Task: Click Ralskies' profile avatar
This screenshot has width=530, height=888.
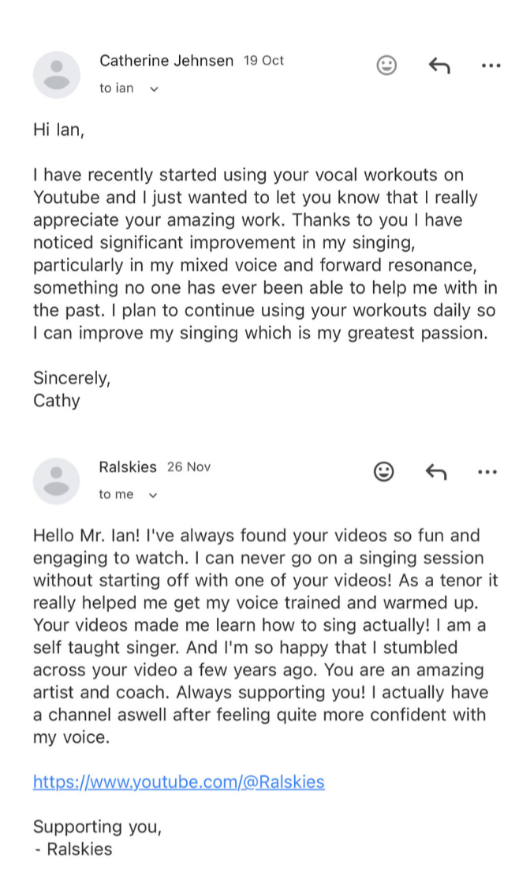Action: pos(56,481)
